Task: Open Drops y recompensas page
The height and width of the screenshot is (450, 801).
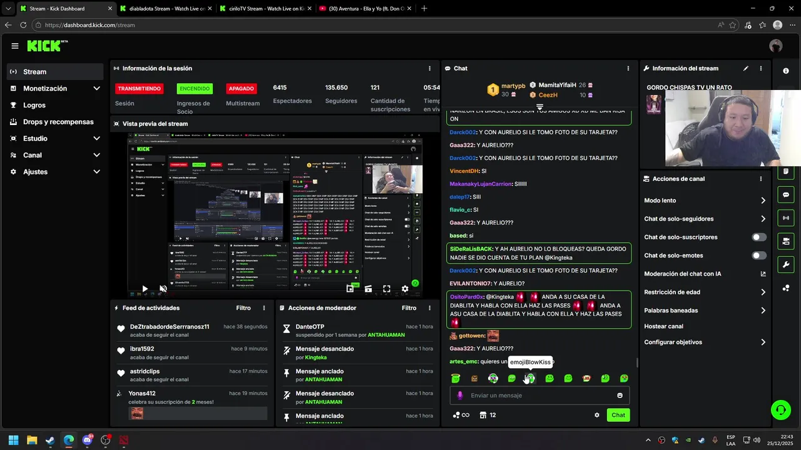Action: pyautogui.click(x=56, y=122)
